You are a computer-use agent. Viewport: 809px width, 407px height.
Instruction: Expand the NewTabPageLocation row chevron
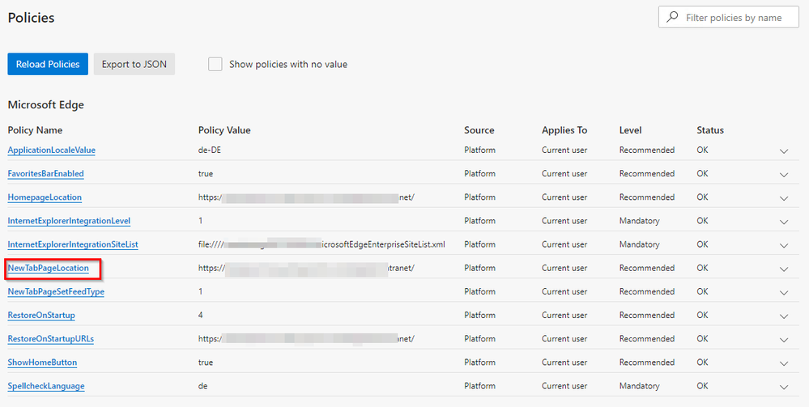click(784, 269)
